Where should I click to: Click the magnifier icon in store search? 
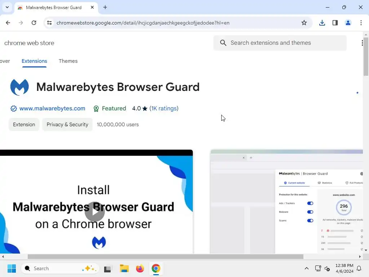coord(223,43)
